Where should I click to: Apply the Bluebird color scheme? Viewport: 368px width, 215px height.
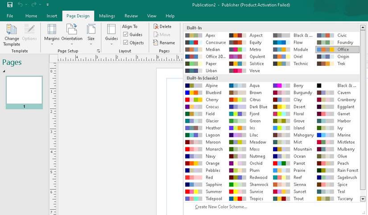[204, 93]
